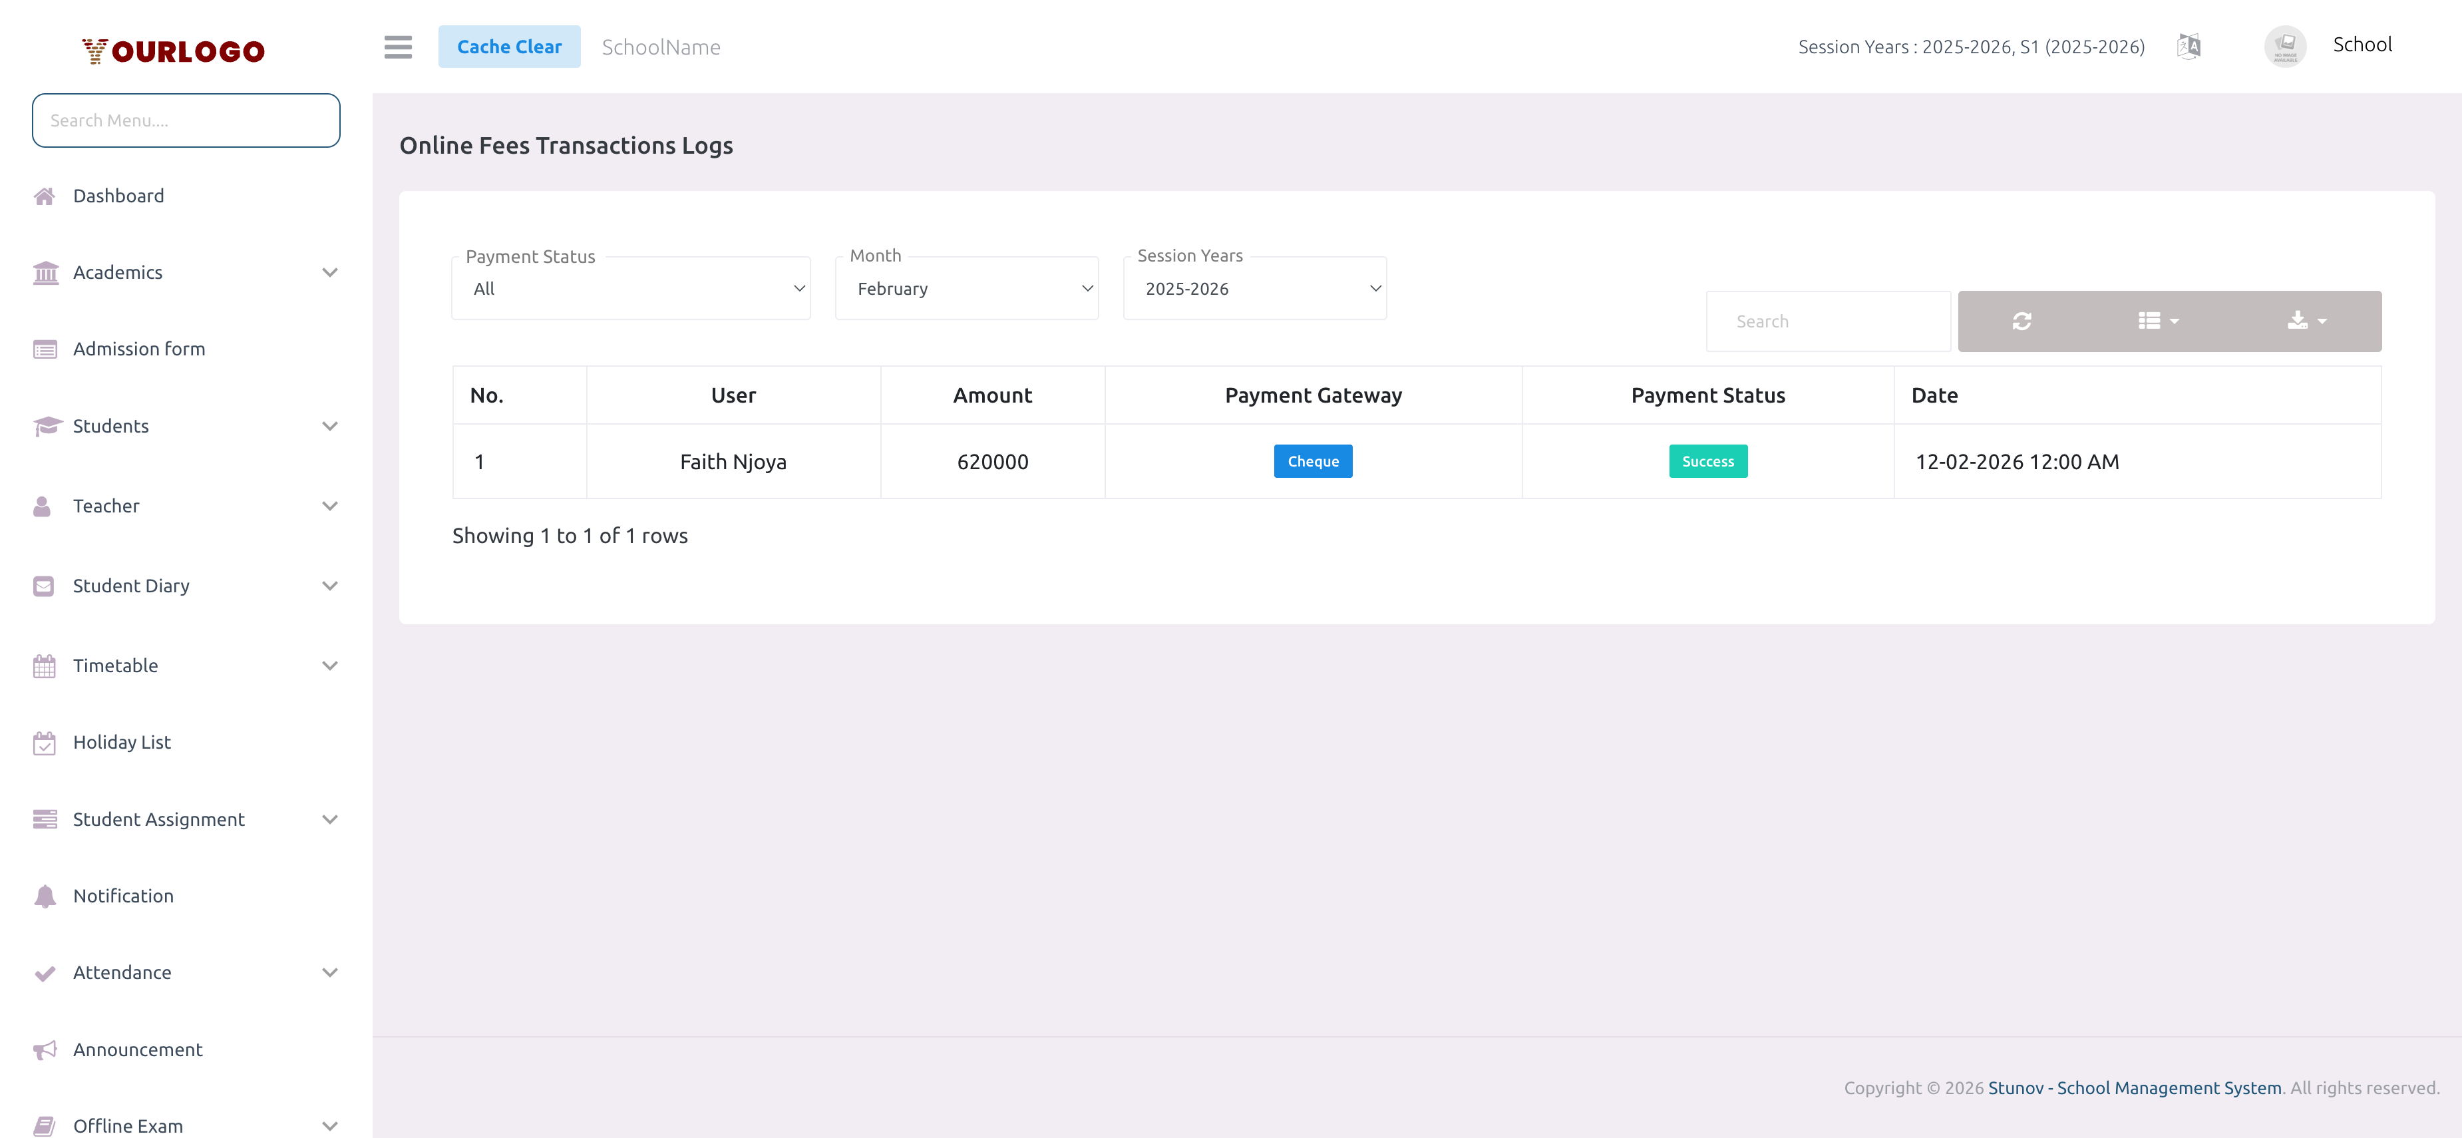2462x1138 pixels.
Task: Click the Success payment status badge
Action: [x=1708, y=461]
